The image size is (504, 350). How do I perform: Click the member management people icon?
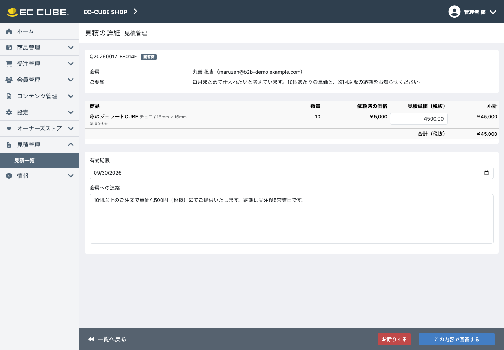[9, 80]
